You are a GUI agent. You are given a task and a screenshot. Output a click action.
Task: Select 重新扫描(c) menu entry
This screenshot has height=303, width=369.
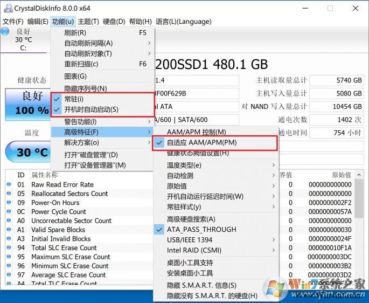click(x=102, y=64)
